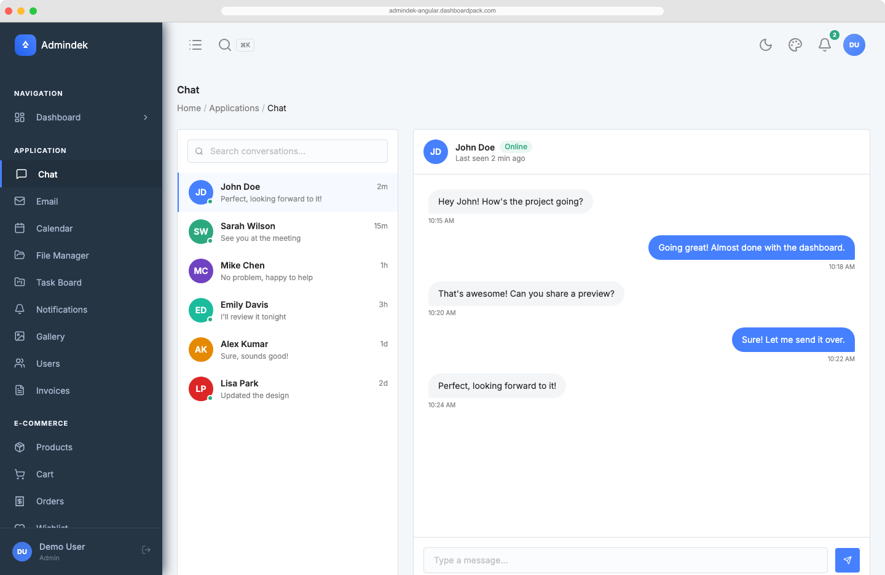Toggle dark mode with the moon icon
The width and height of the screenshot is (885, 575).
point(765,45)
